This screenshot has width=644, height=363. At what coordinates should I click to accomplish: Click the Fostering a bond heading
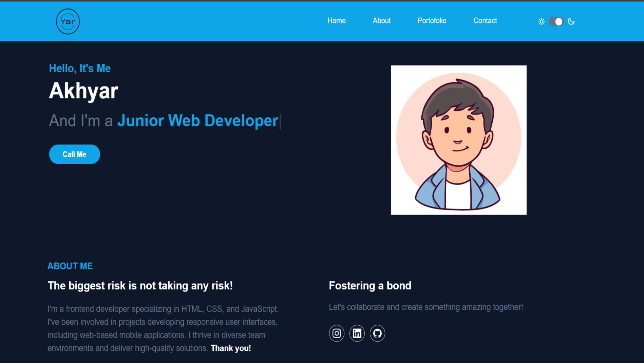pyautogui.click(x=370, y=286)
